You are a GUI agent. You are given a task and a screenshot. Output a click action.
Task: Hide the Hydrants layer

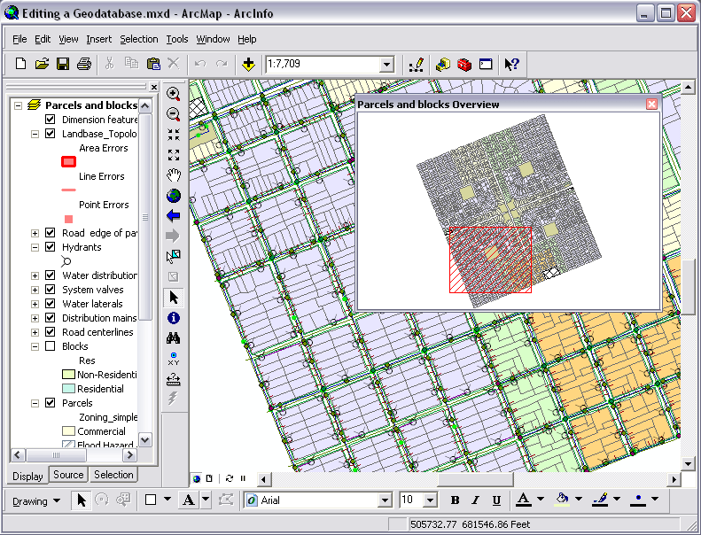pyautogui.click(x=50, y=247)
